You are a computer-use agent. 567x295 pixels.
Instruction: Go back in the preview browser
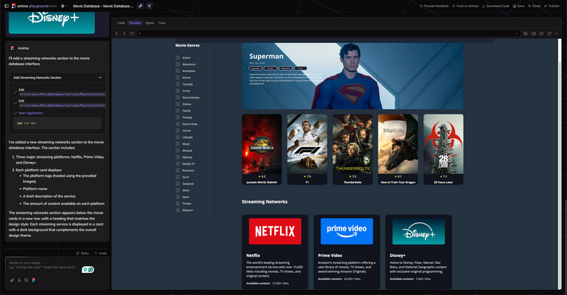click(116, 33)
